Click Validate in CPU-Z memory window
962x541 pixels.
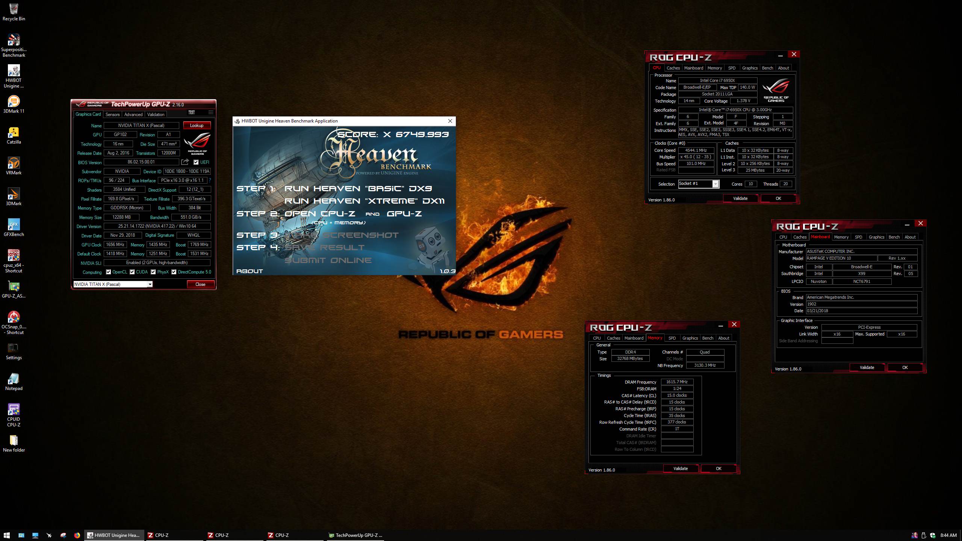coord(681,468)
